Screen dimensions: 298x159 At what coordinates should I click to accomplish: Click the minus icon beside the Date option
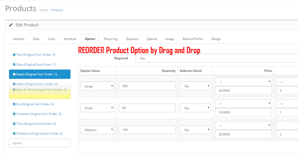14,64
